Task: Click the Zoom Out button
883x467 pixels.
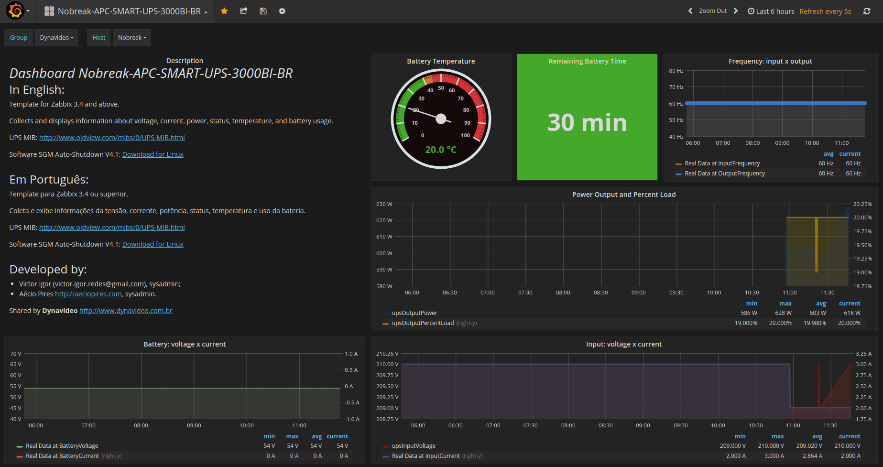Action: 712,11
